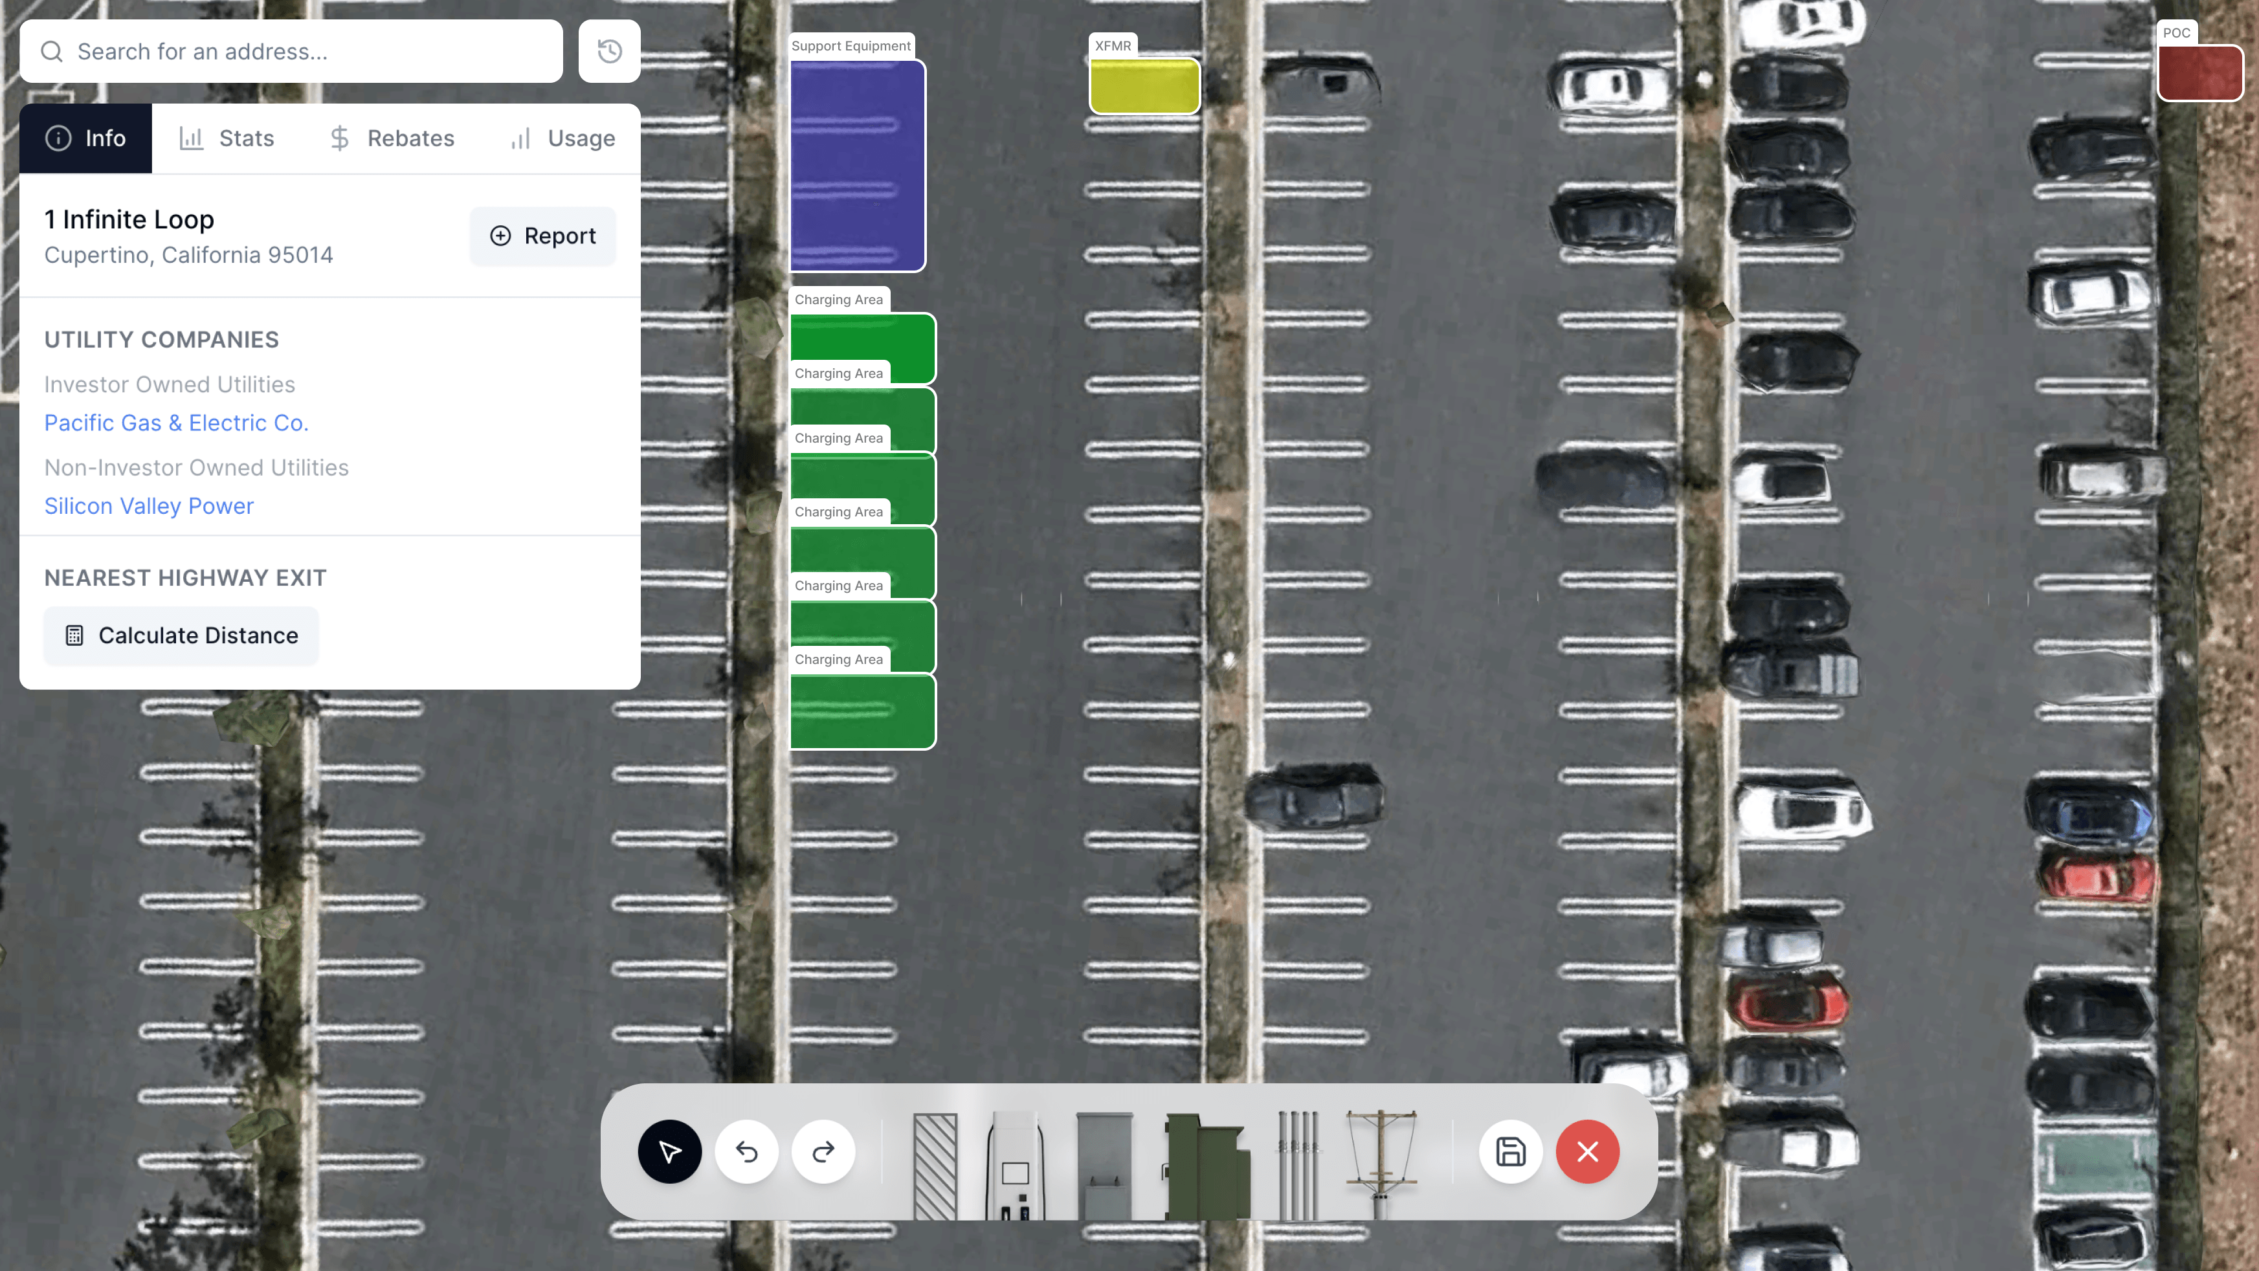Click the cancel/close red button

(1587, 1151)
